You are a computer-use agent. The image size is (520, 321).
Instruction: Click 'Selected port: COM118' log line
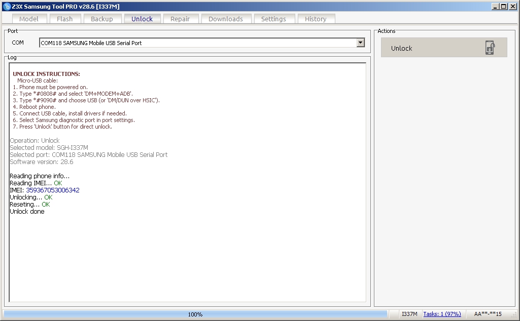point(89,155)
